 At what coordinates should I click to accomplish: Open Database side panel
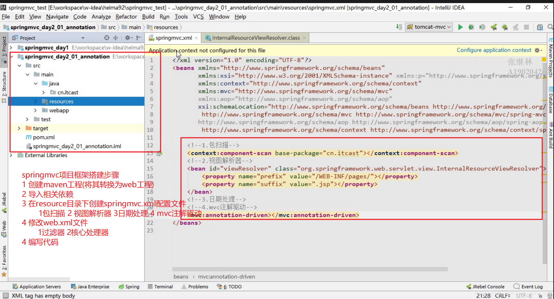[x=551, y=100]
